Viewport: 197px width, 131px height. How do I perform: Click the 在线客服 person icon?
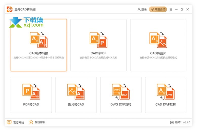pos(31,122)
